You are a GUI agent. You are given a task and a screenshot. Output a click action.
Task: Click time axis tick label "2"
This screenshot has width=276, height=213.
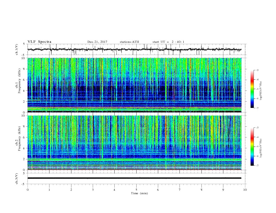(71, 190)
